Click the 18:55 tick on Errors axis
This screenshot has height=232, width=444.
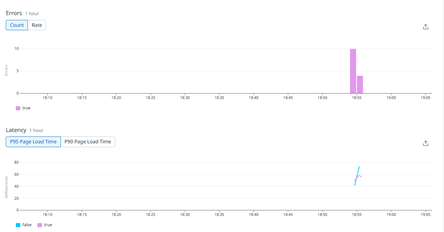point(357,98)
